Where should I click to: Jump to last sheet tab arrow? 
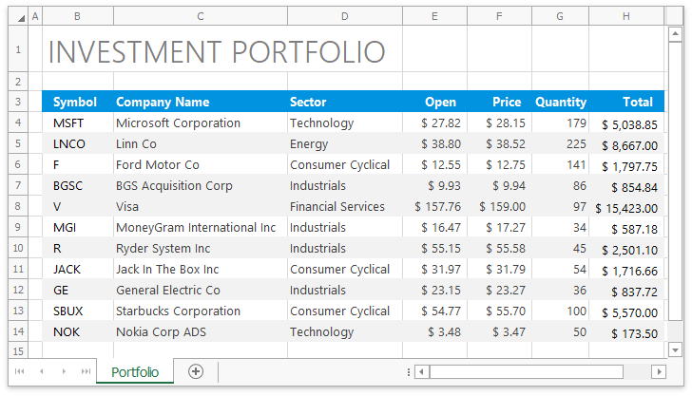tap(86, 371)
